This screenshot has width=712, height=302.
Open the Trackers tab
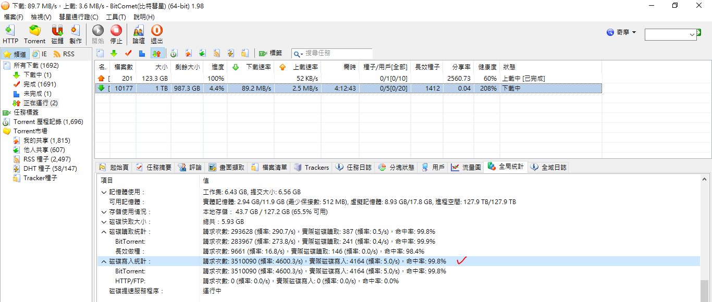312,167
